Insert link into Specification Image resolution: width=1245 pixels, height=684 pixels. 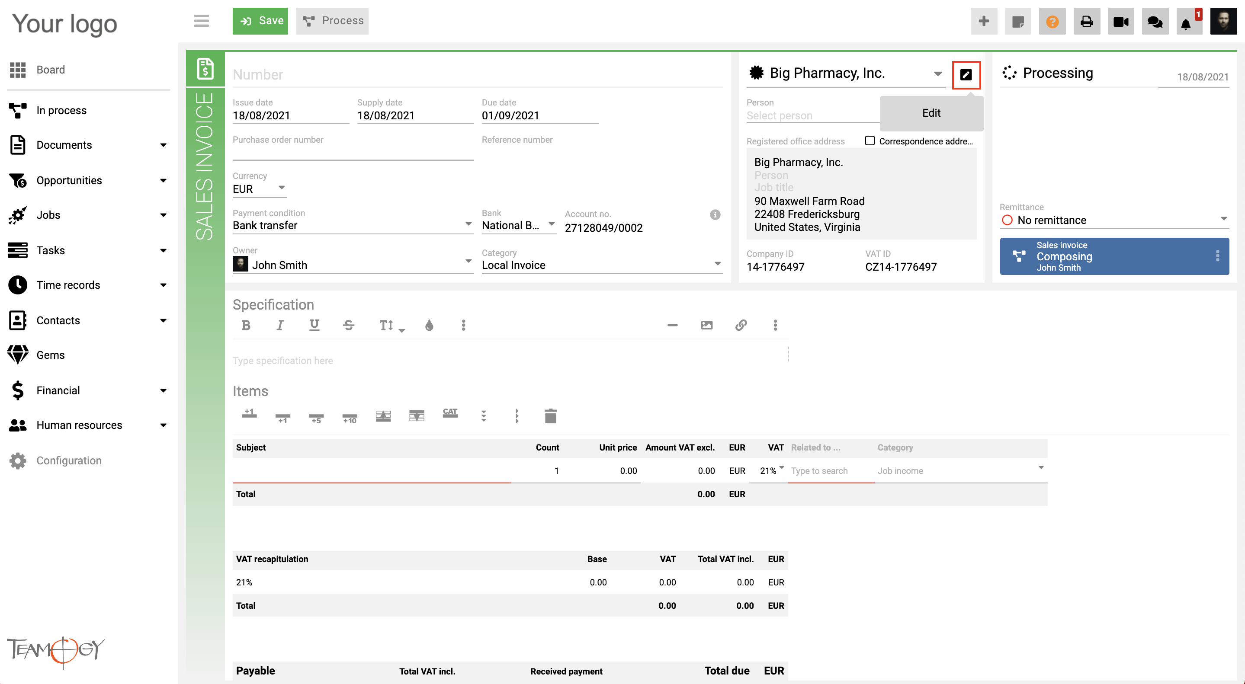(x=741, y=325)
